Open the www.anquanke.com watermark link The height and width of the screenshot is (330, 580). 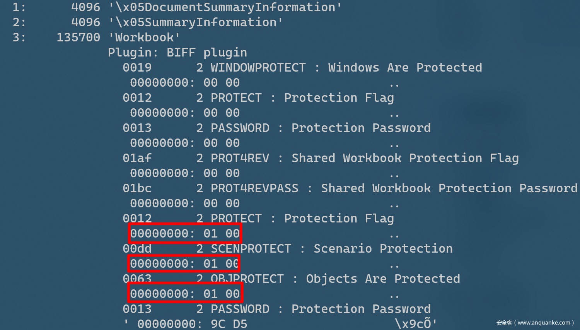(x=535, y=323)
